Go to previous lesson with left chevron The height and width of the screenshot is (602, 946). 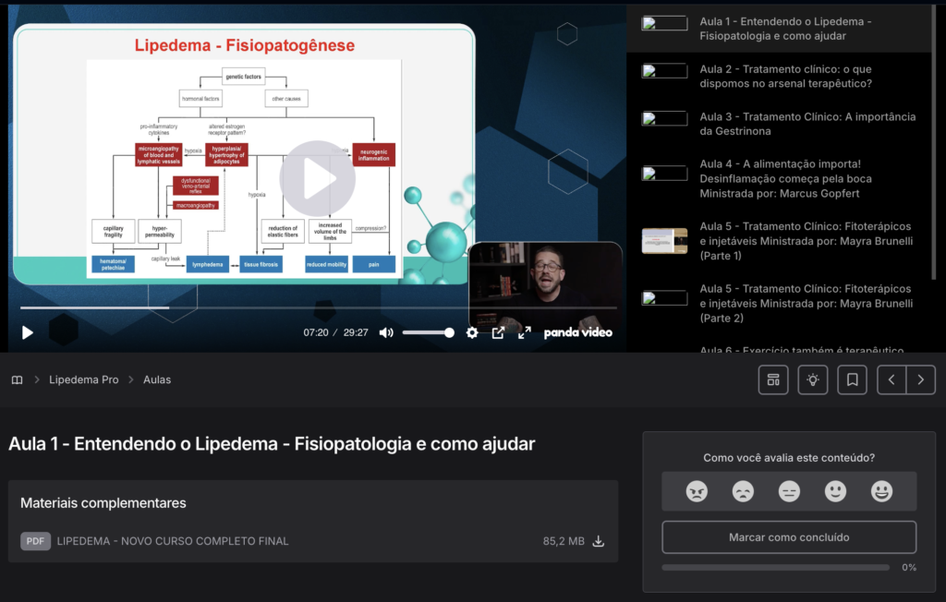point(891,380)
